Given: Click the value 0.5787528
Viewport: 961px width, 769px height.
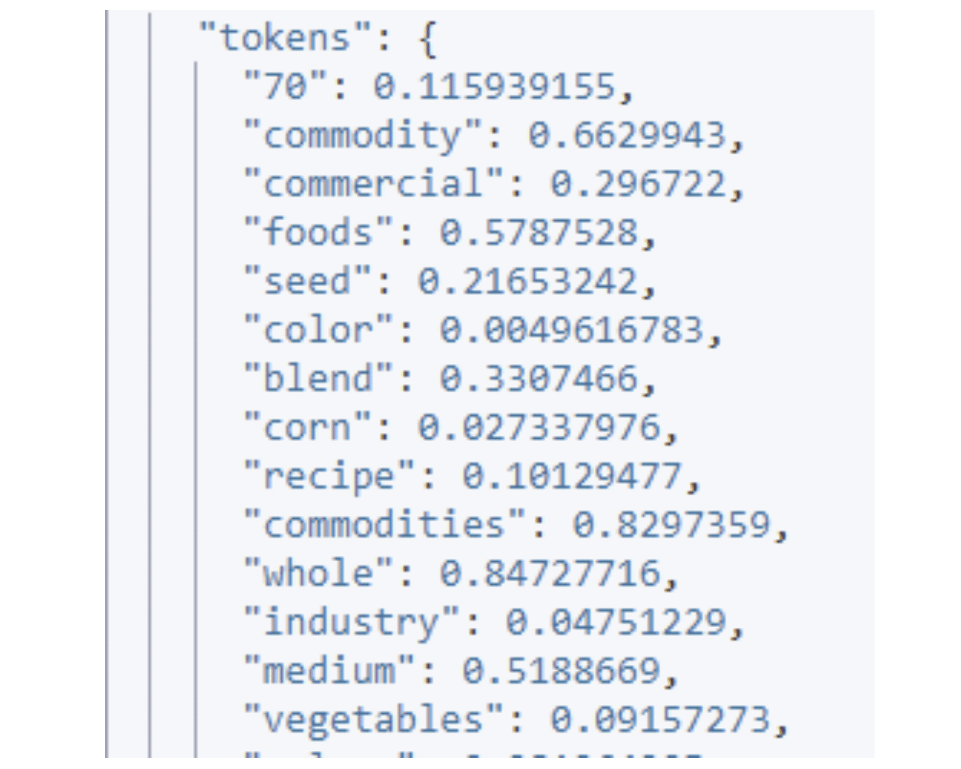Looking at the screenshot, I should pyautogui.click(x=539, y=232).
